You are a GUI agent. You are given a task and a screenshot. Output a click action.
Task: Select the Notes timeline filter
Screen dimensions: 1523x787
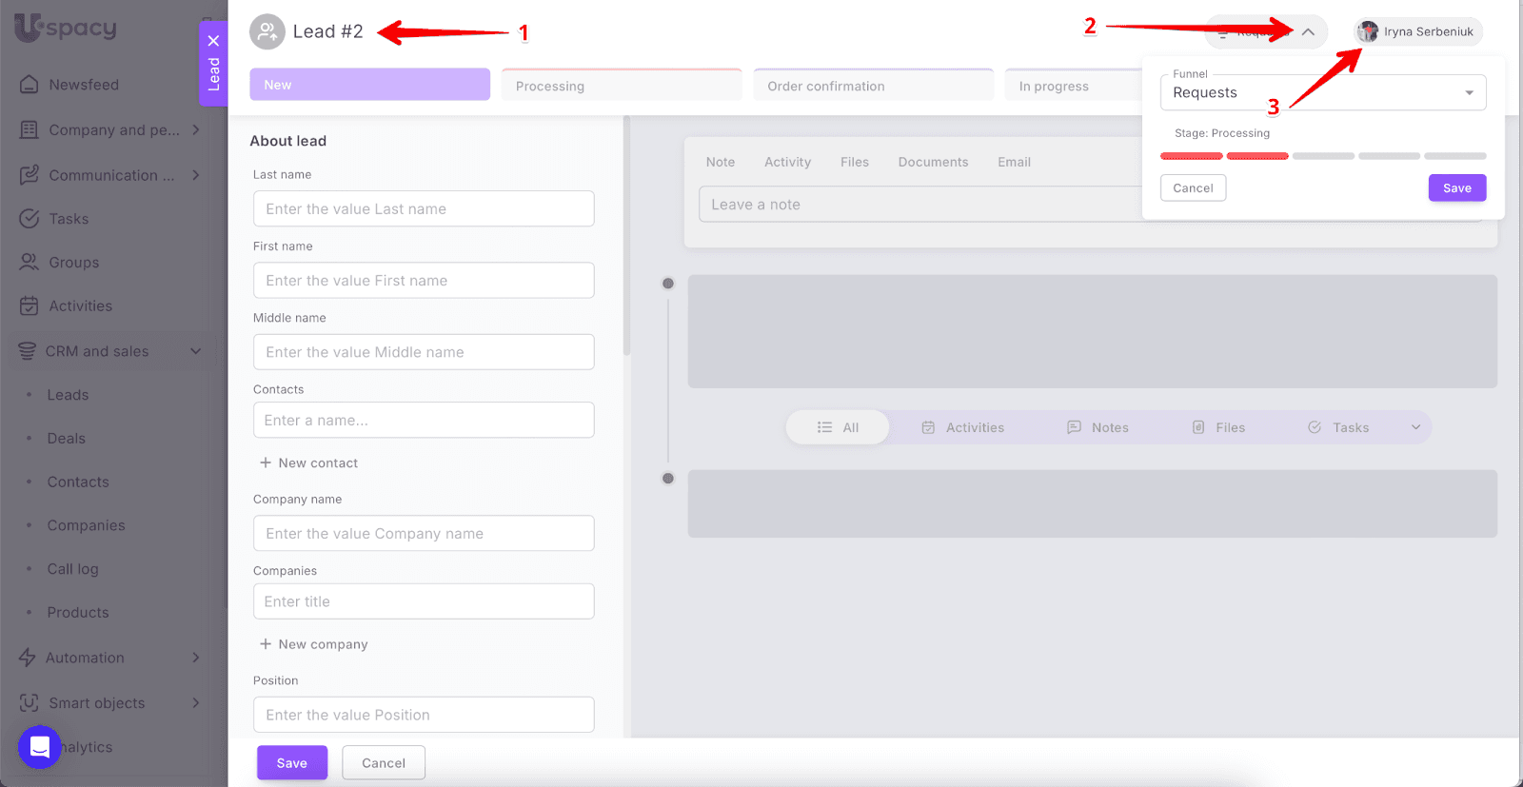tap(1098, 427)
